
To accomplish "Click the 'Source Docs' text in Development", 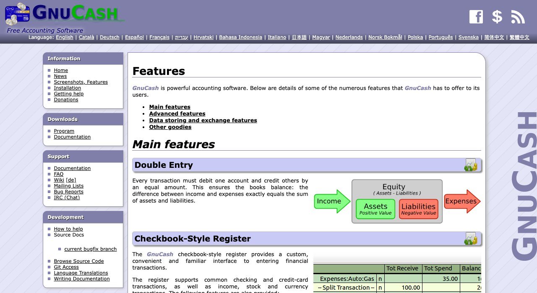I will click(69, 235).
